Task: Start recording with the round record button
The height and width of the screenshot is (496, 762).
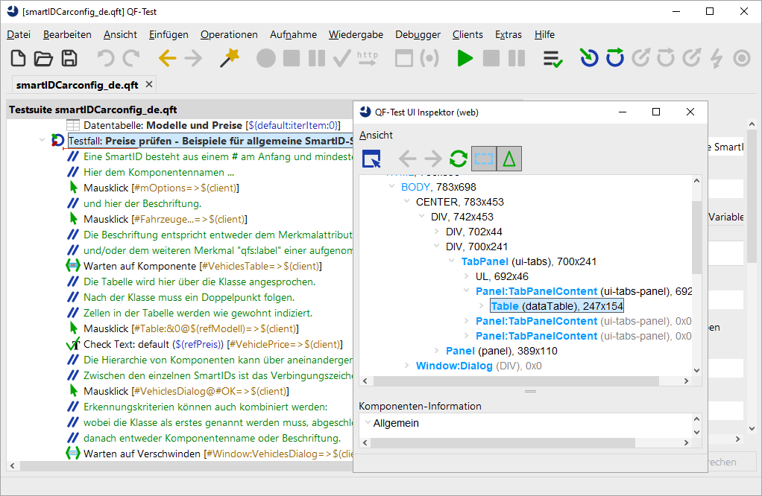Action: pos(266,58)
